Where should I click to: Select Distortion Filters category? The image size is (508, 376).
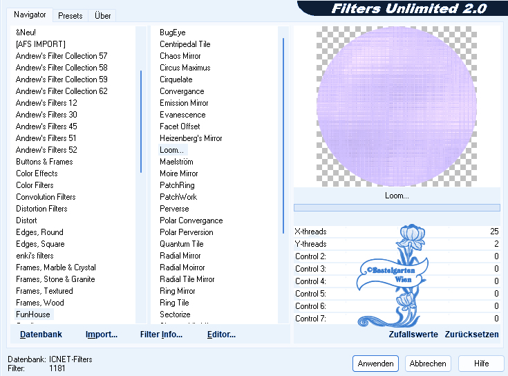pyautogui.click(x=41, y=209)
